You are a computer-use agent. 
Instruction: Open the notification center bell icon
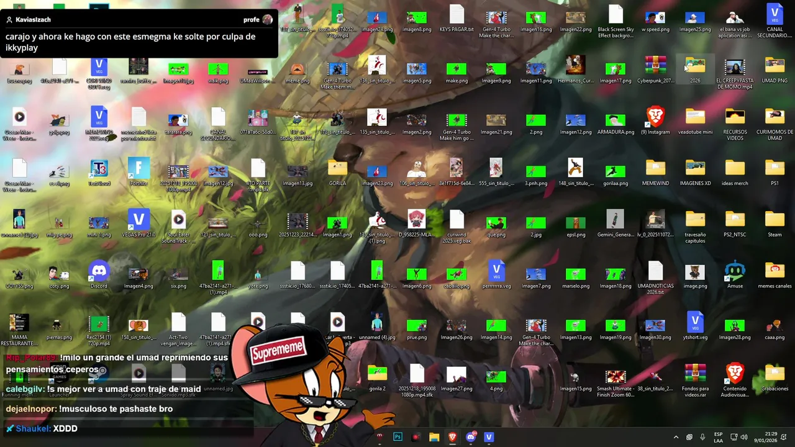point(784,437)
